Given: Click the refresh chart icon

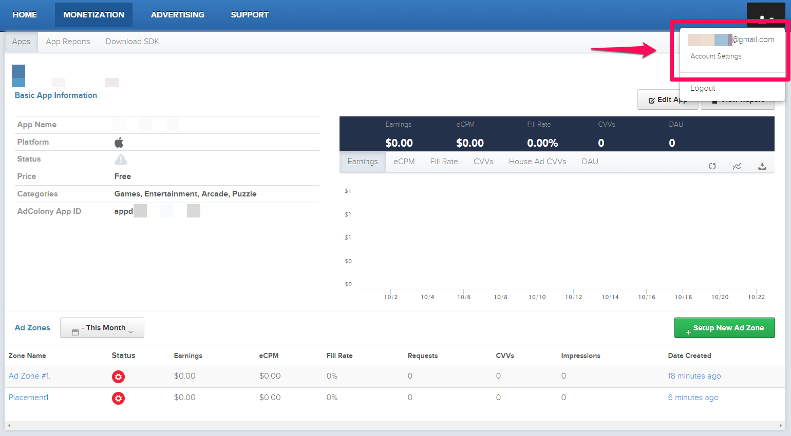Looking at the screenshot, I should pos(712,166).
